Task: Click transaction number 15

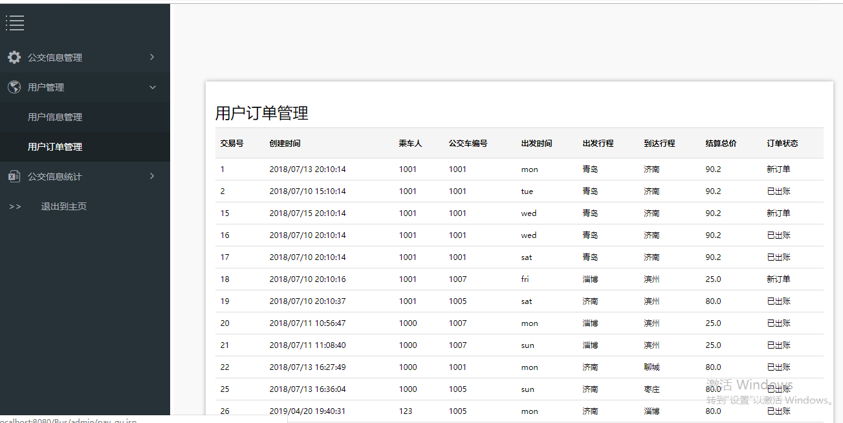Action: tap(224, 213)
